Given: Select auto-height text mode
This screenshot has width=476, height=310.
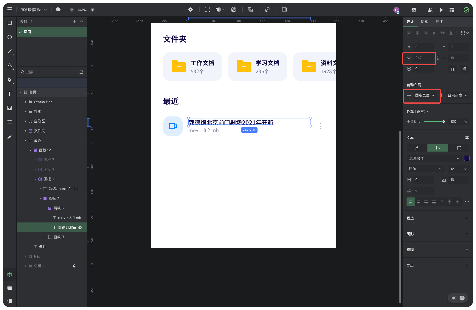Looking at the screenshot, I should coord(438,148).
